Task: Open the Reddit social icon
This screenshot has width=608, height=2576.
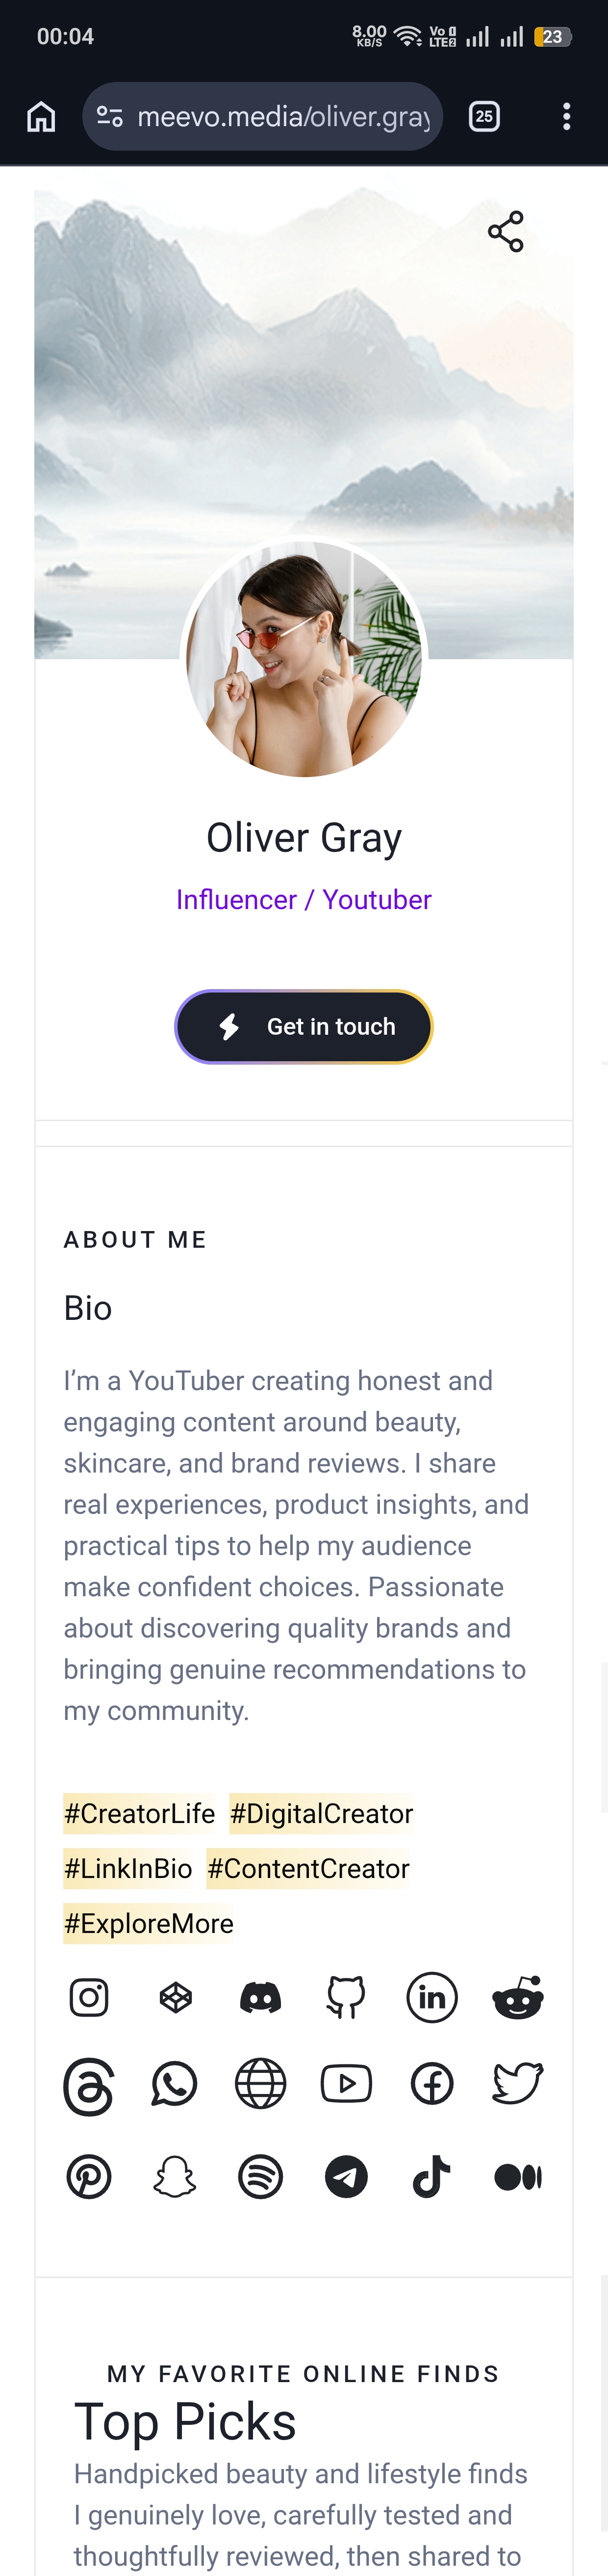Action: 518,1997
